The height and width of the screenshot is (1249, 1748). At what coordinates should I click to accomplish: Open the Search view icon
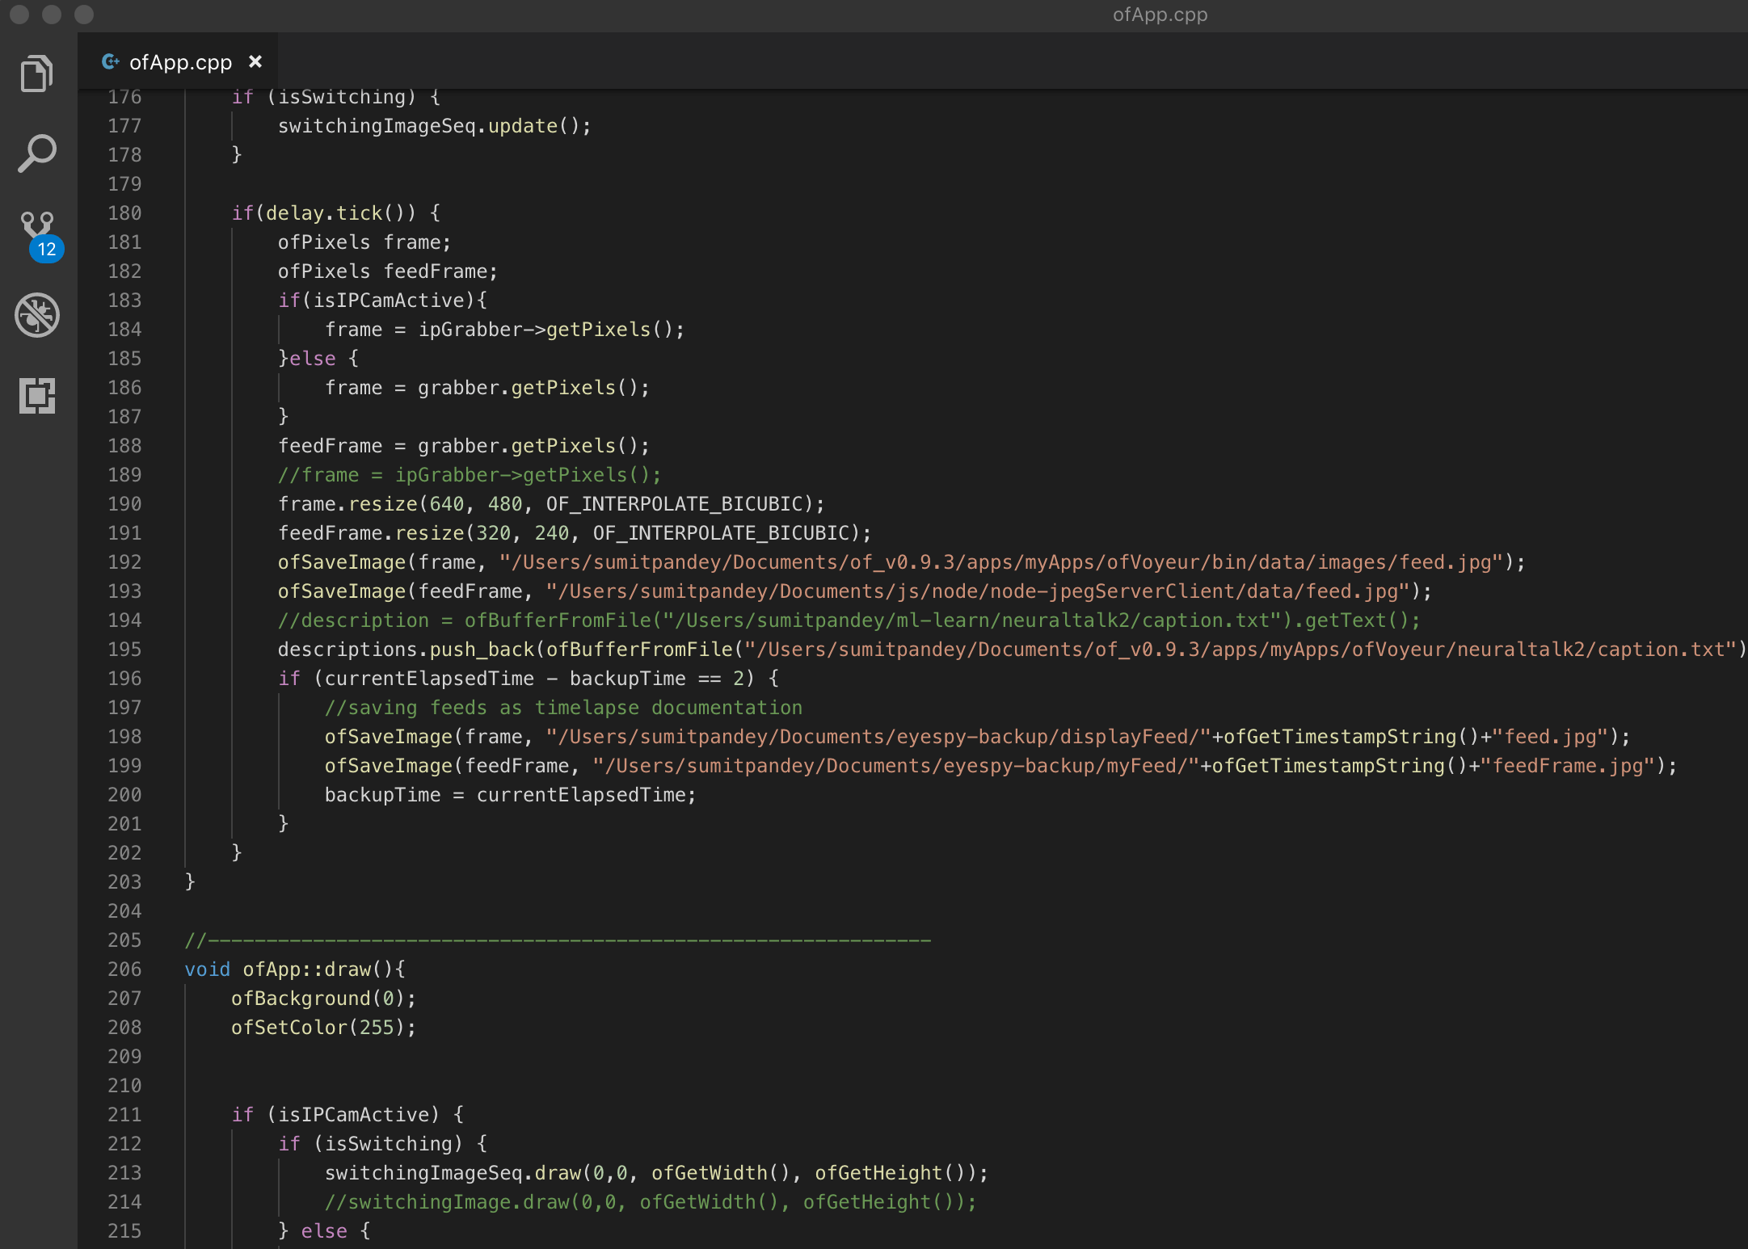click(x=37, y=153)
